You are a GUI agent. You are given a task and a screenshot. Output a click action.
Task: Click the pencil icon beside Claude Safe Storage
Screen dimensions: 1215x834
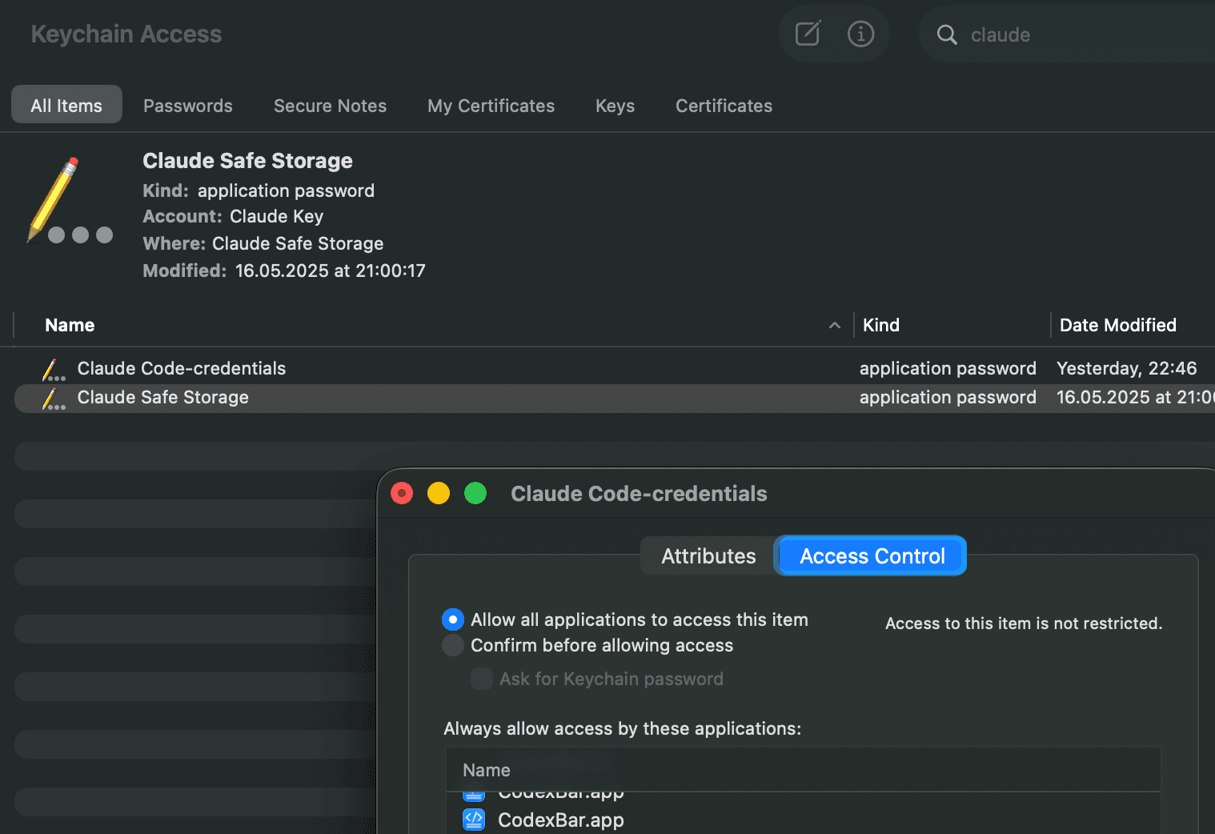tap(52, 398)
